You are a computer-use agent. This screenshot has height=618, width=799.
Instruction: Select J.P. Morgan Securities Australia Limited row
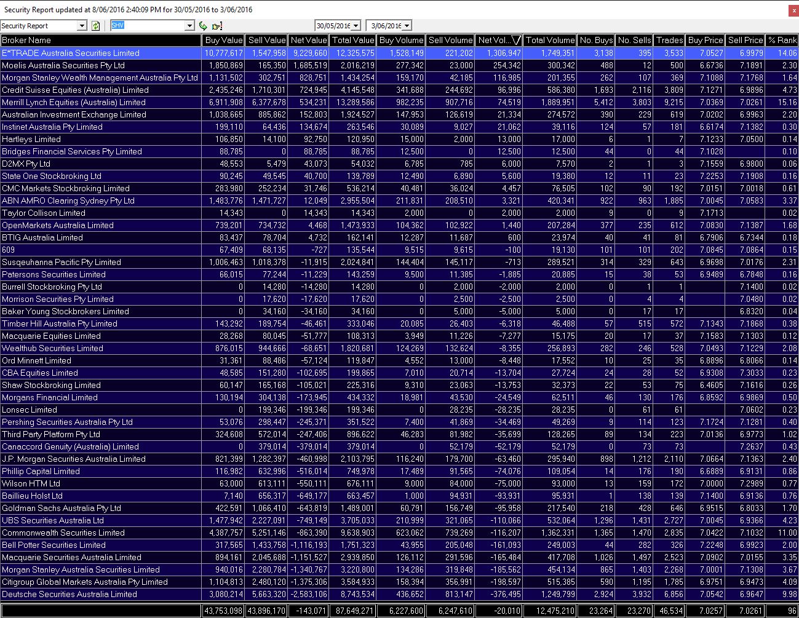[399, 459]
